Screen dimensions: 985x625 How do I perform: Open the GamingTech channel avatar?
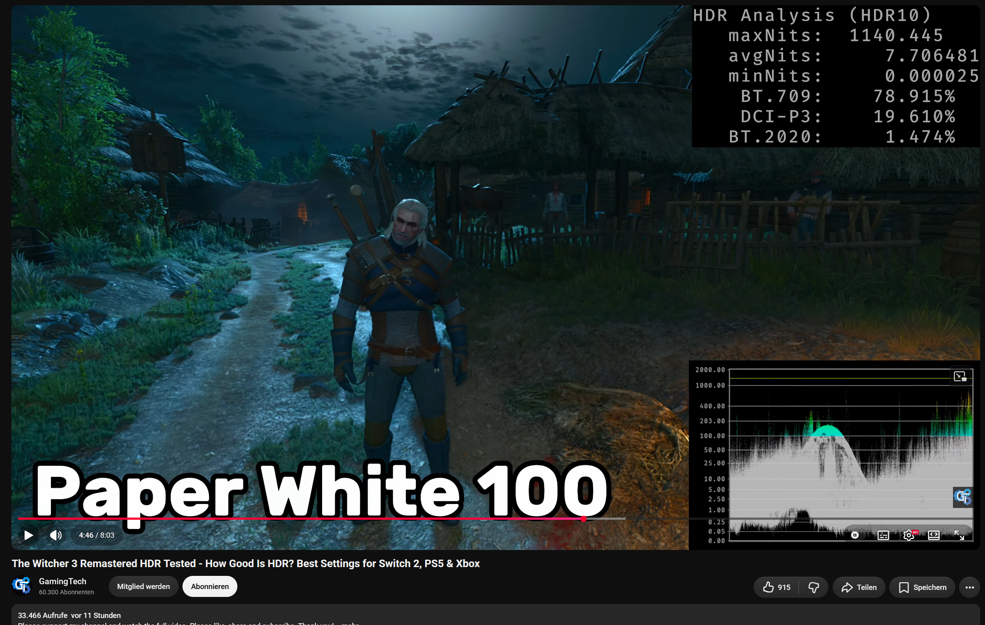pos(21,586)
